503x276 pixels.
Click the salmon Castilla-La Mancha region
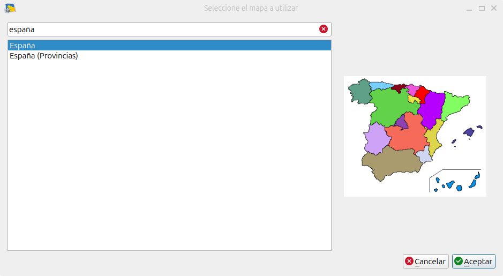click(410, 138)
